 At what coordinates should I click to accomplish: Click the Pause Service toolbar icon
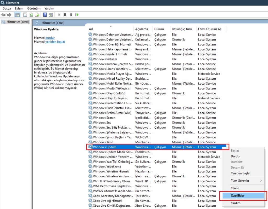pos(71,15)
